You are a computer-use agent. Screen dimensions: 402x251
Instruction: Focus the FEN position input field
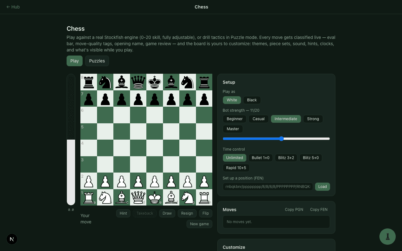point(268,187)
